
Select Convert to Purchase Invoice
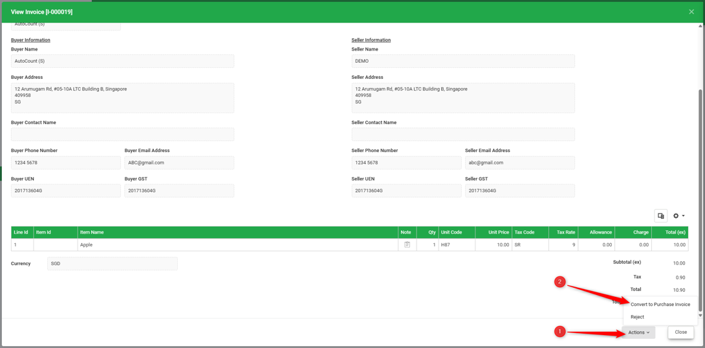(x=660, y=305)
